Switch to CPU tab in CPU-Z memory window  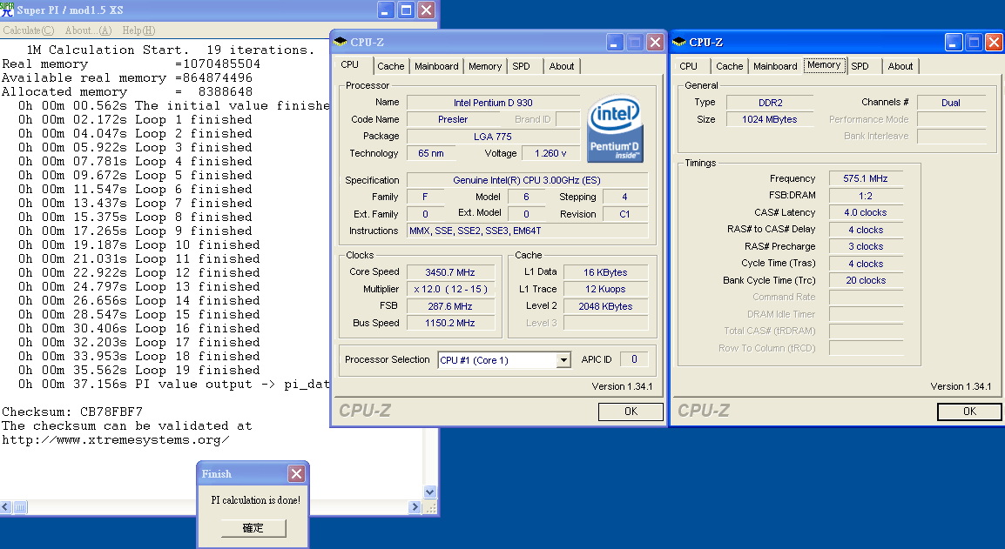(688, 66)
